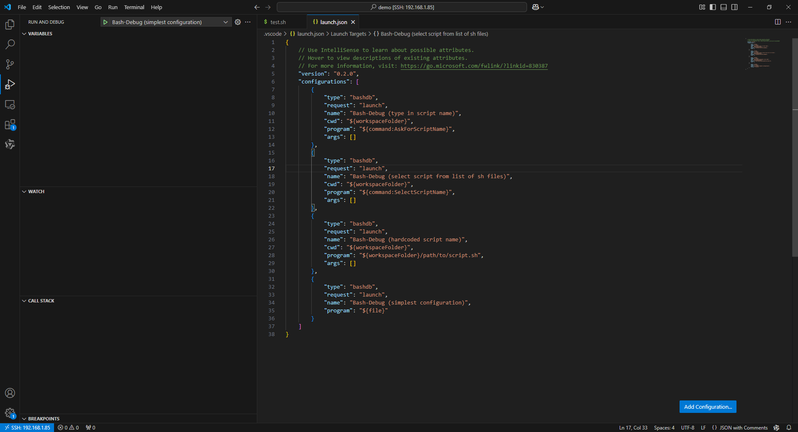Open the notifications bell in status bar
798x432 pixels.
[789, 427]
